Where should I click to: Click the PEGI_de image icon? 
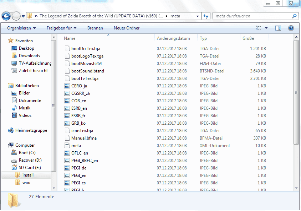67,168
